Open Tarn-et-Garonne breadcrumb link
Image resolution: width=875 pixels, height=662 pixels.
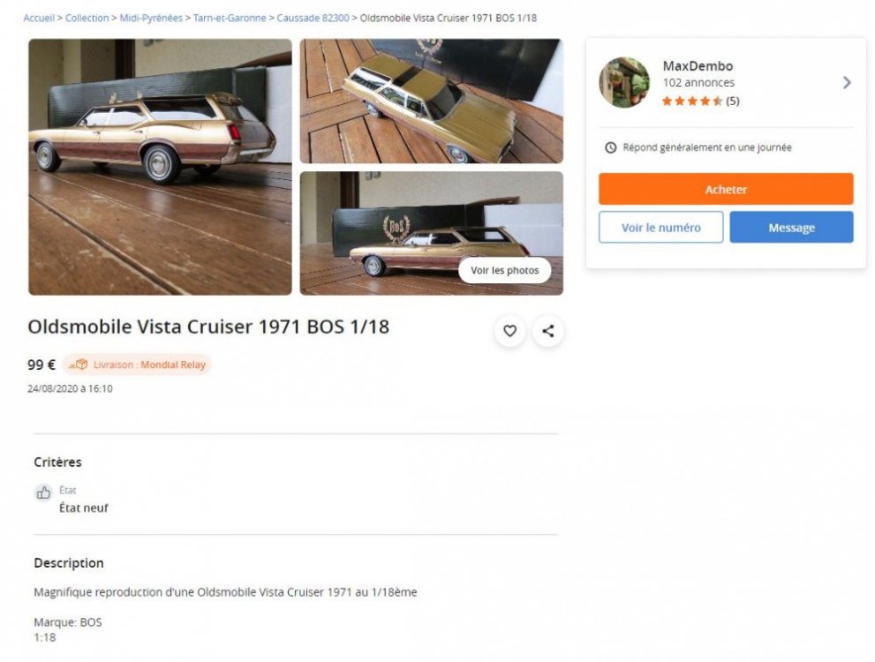230,18
